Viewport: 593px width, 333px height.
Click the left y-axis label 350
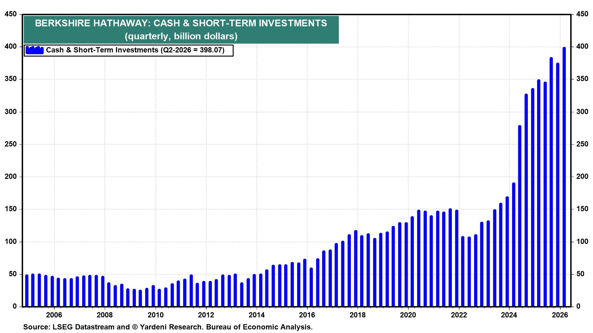pyautogui.click(x=11, y=79)
